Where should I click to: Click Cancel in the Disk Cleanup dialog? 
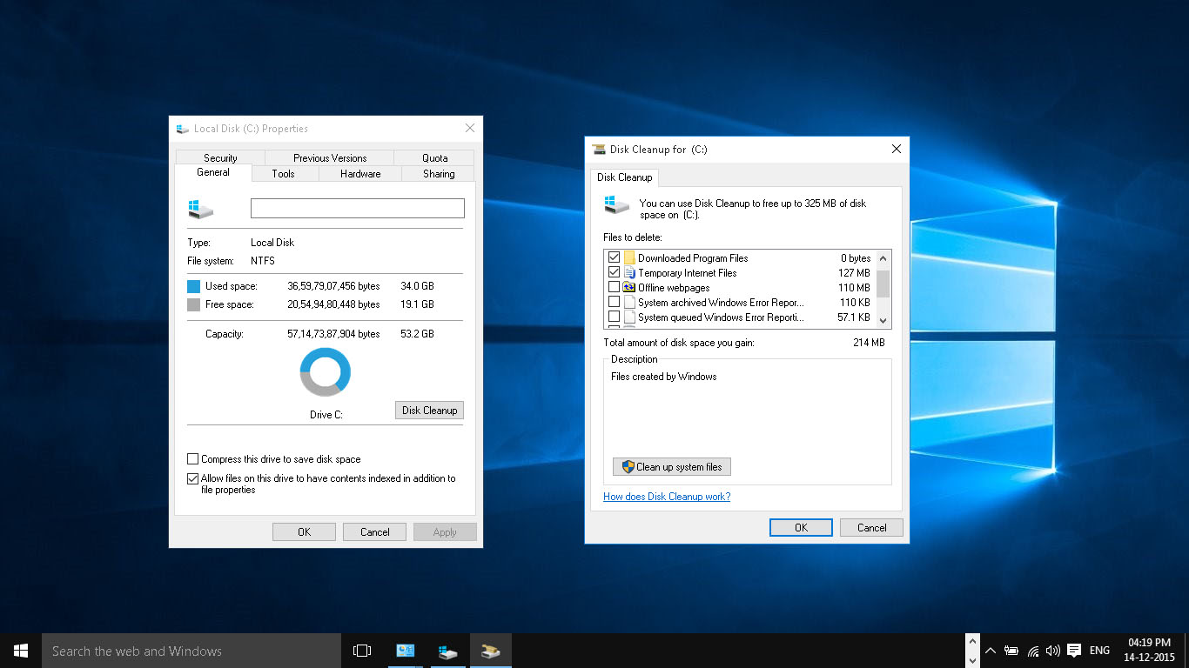tap(871, 528)
